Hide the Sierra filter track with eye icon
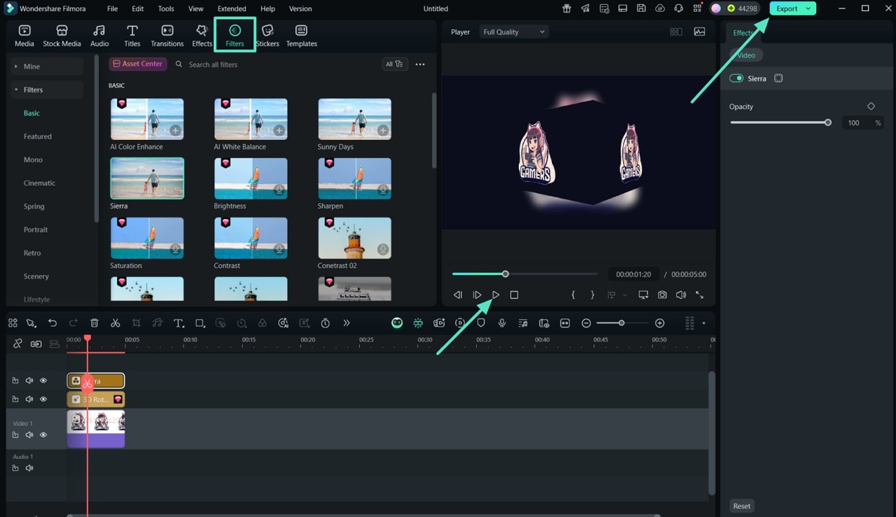 [43, 381]
